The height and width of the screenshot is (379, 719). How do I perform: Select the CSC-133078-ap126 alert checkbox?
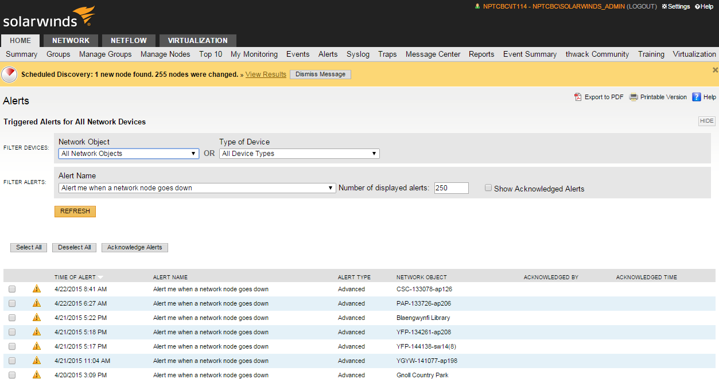(12, 289)
